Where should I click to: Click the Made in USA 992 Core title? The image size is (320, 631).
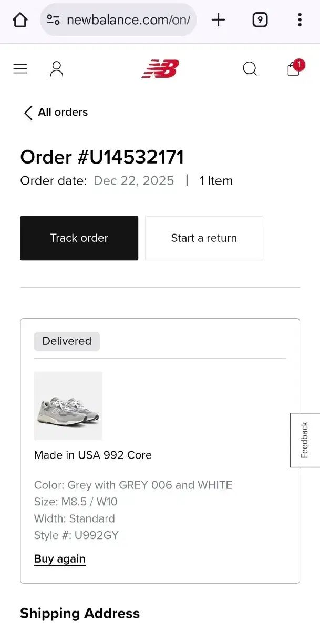[93, 455]
